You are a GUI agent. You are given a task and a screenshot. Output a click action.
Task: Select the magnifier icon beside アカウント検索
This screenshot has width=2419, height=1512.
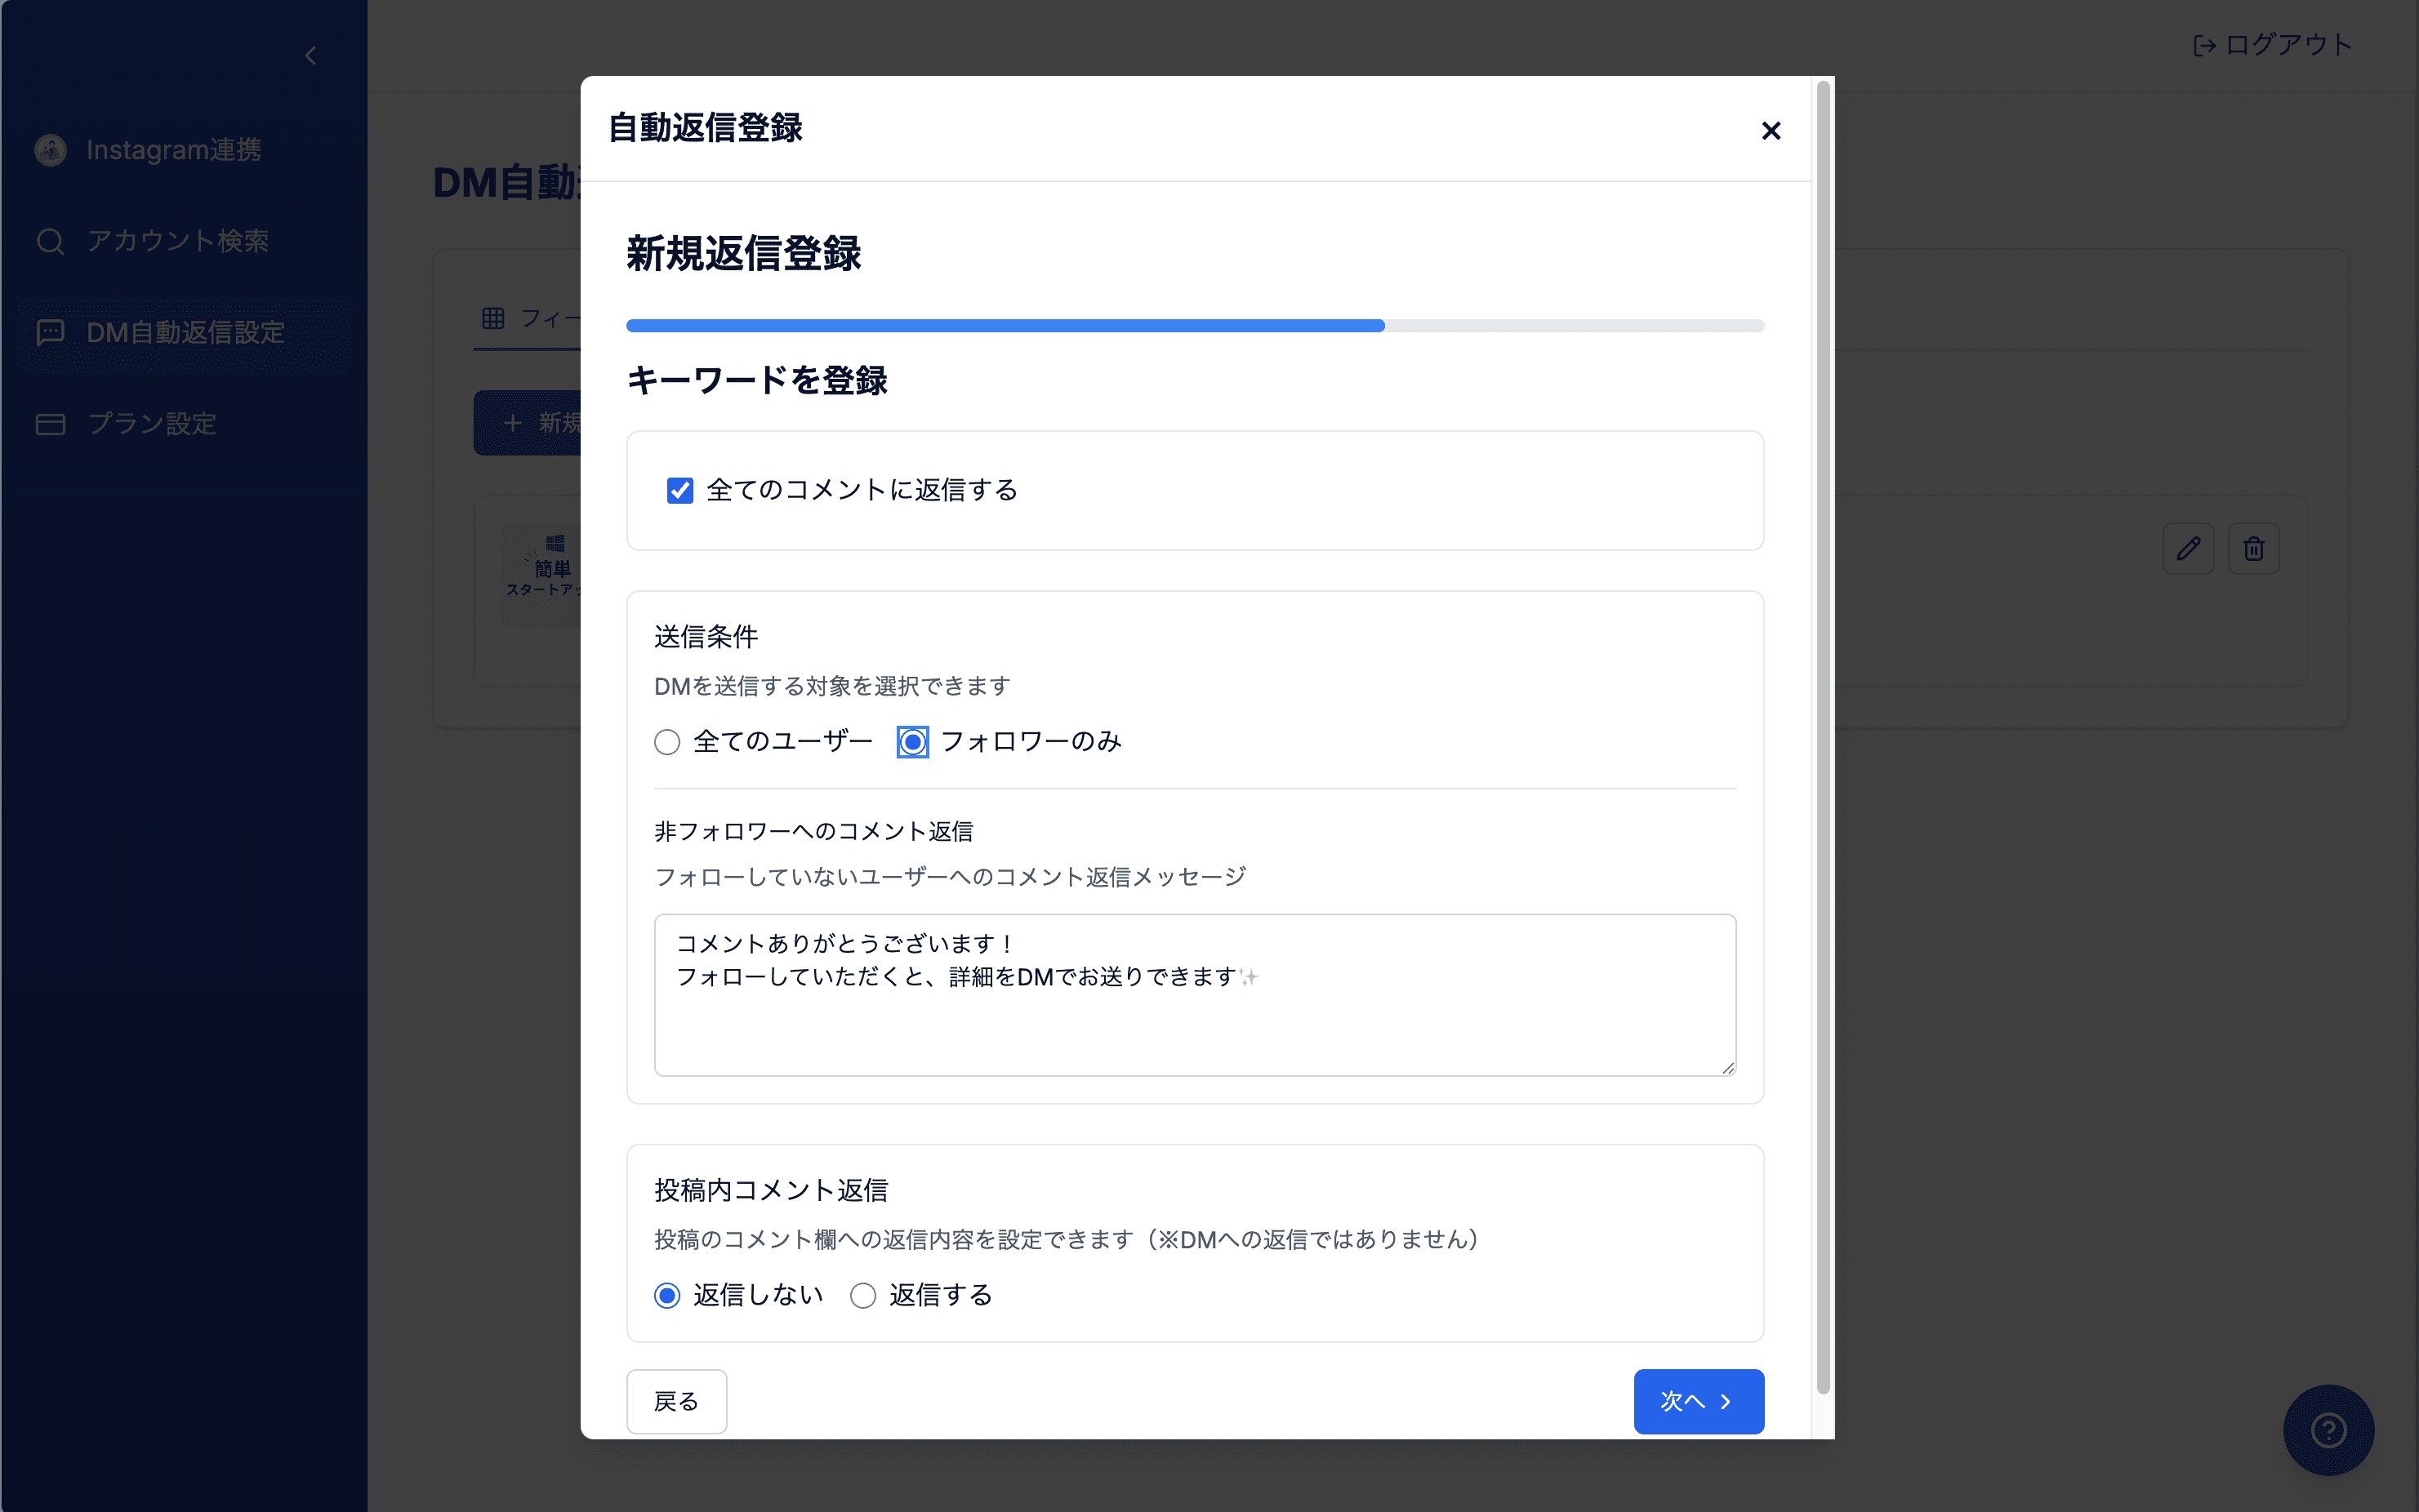[x=49, y=241]
